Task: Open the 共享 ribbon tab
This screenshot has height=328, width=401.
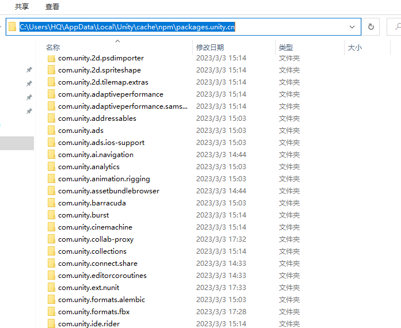Action: [22, 7]
